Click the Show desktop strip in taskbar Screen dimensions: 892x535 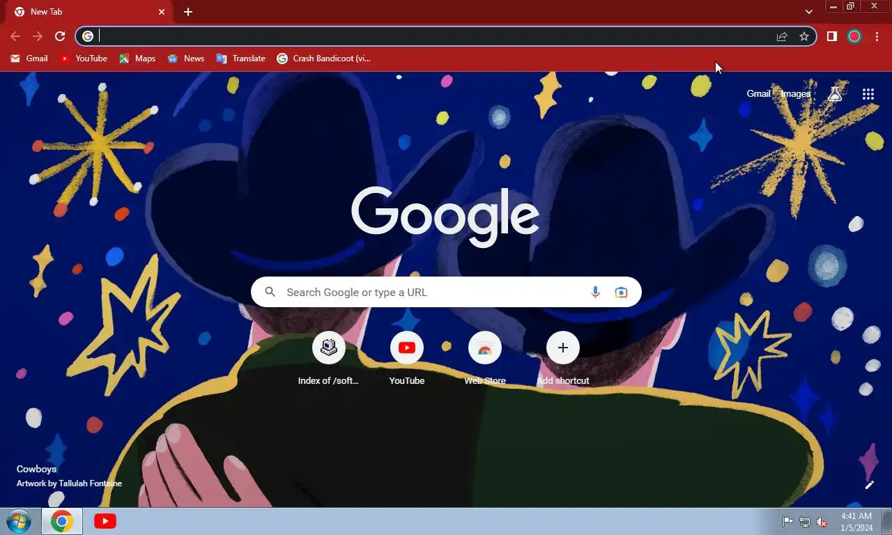click(x=886, y=521)
